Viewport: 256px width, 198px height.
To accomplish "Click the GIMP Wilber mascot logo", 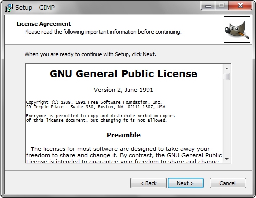I will click(x=237, y=29).
